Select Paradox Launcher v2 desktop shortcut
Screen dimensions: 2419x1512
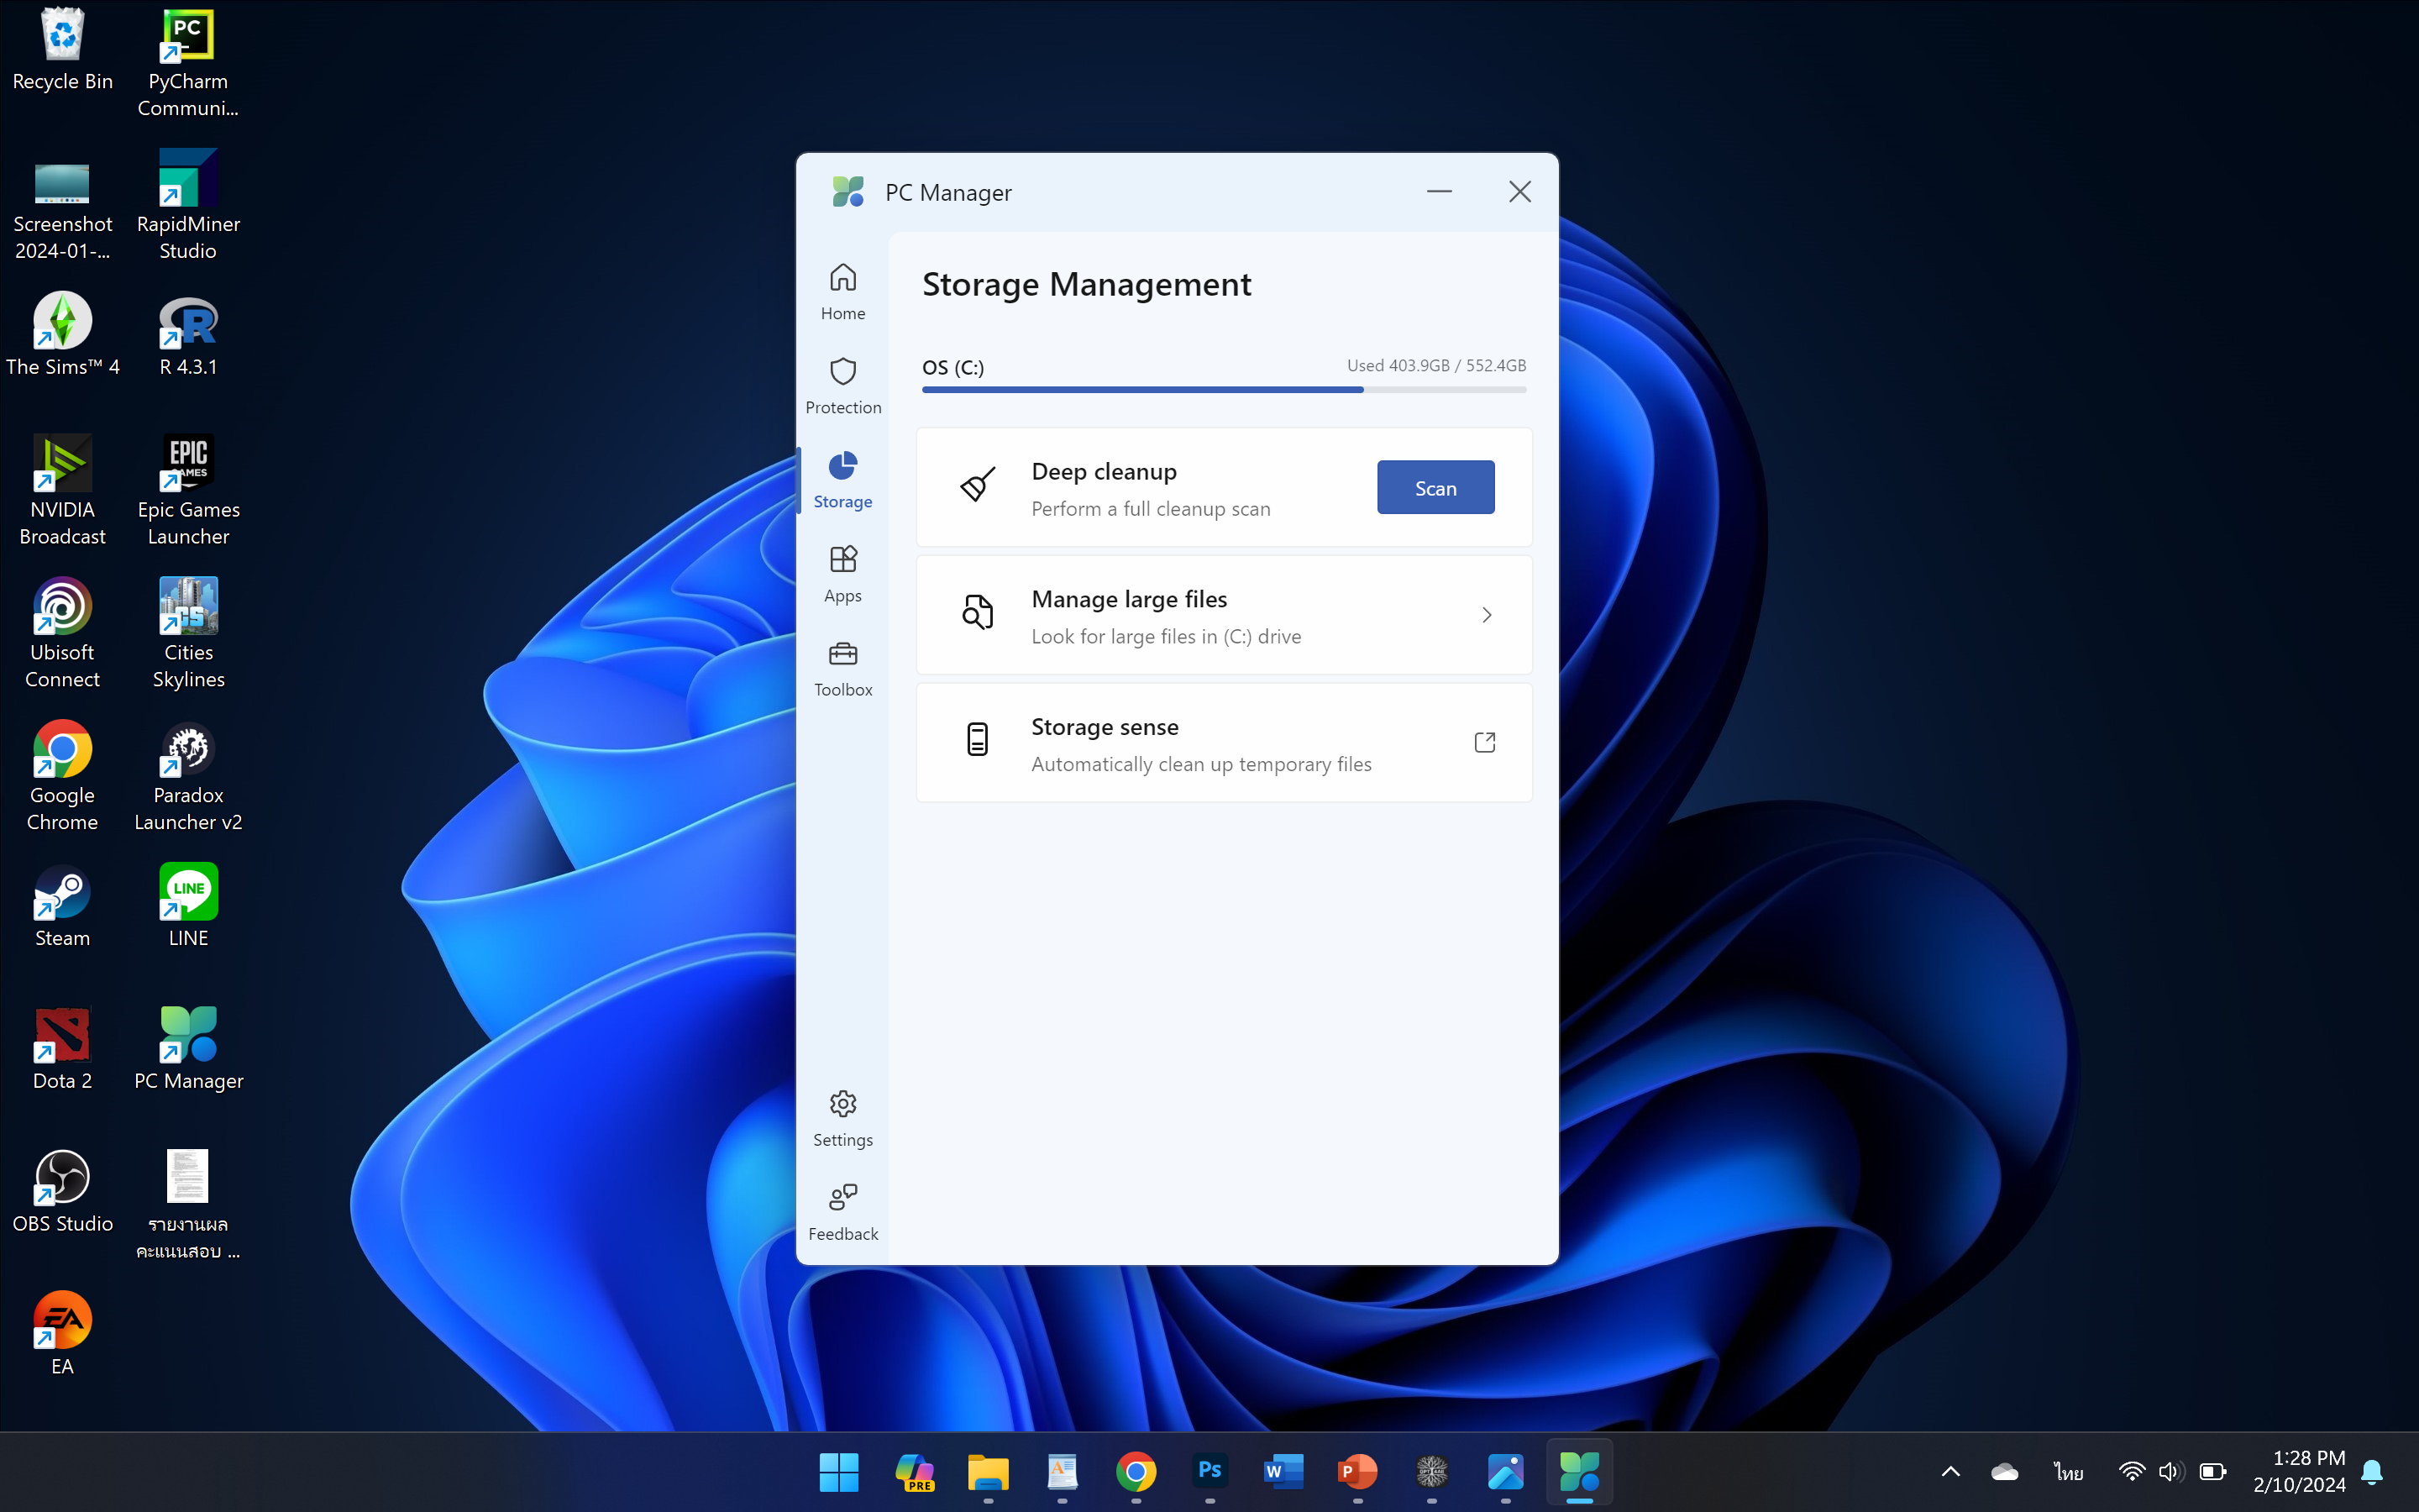pyautogui.click(x=188, y=777)
